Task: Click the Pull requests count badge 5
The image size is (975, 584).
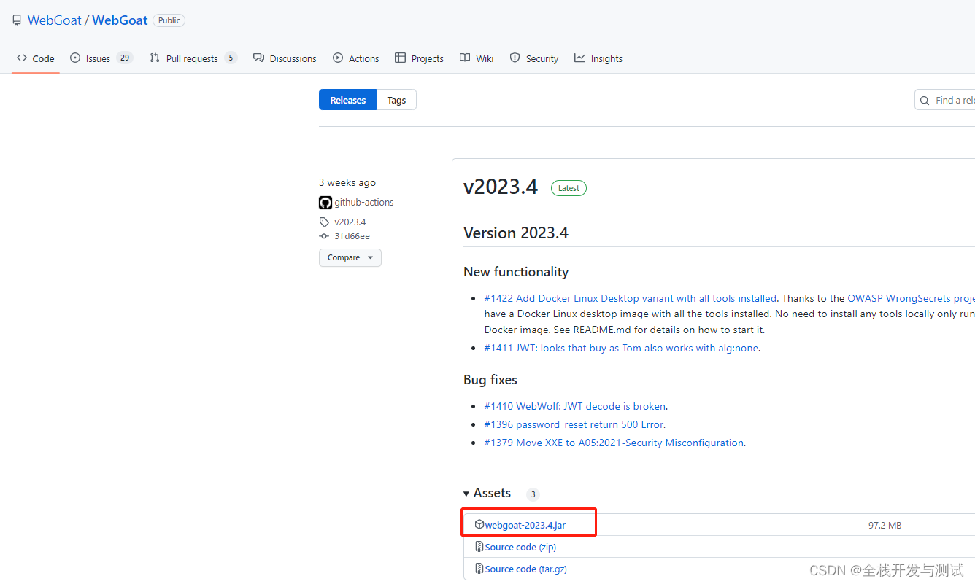Action: point(231,58)
